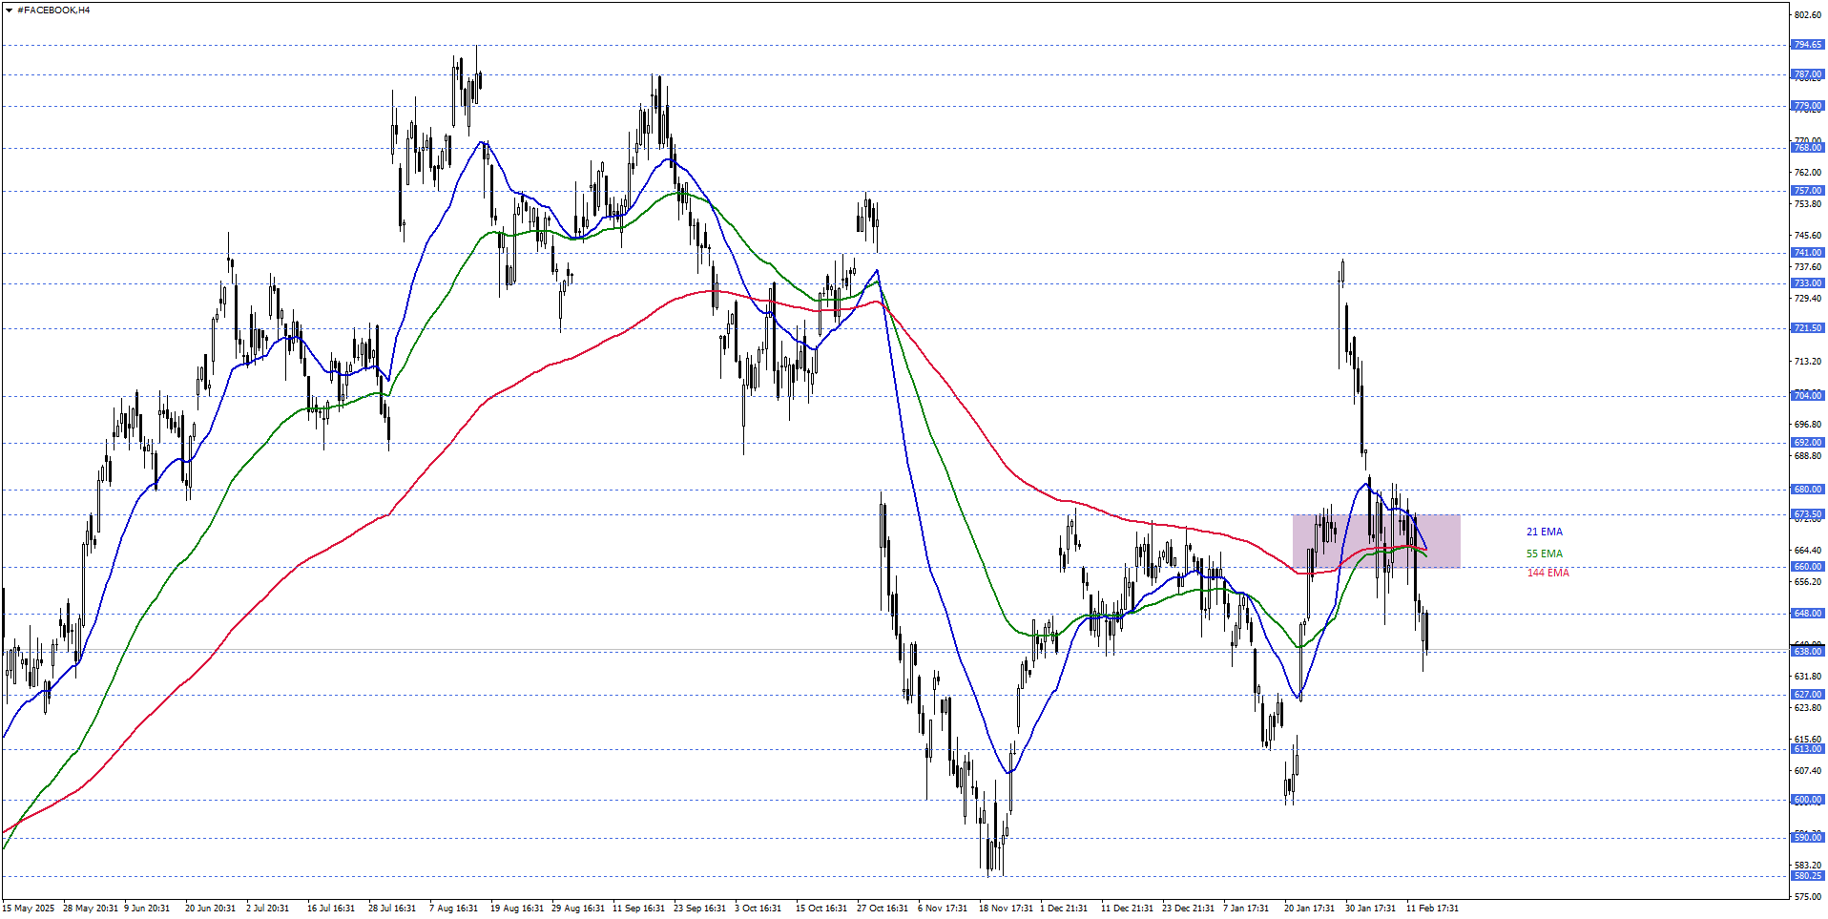Click the 680.00 price level tag
The height and width of the screenshot is (919, 1828).
point(1807,490)
